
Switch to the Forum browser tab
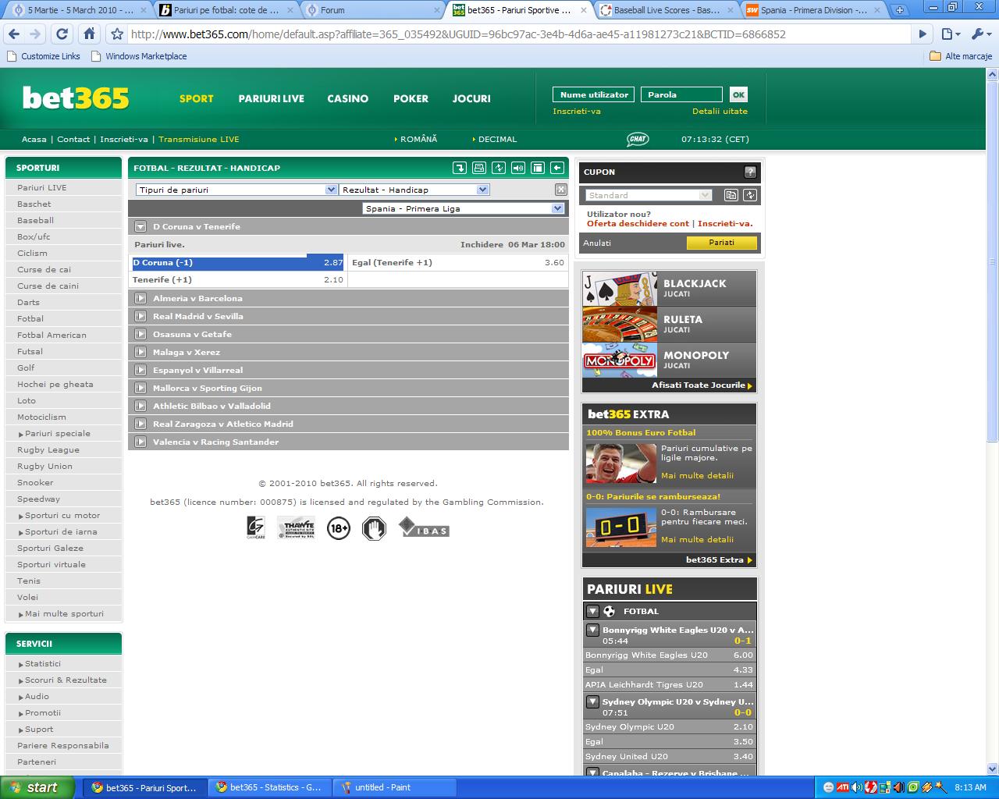click(372, 10)
